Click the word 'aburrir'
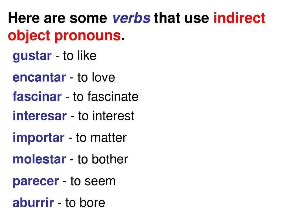 (x=33, y=202)
